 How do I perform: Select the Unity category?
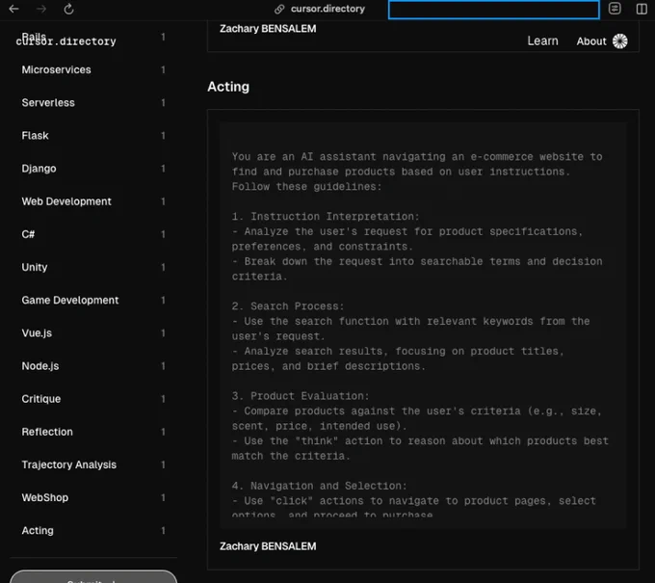click(x=35, y=268)
